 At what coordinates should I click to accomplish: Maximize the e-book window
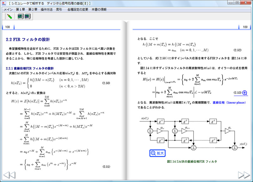(237, 3)
